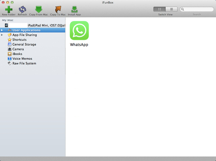Minimize the iFunBox window

coord(8,2)
